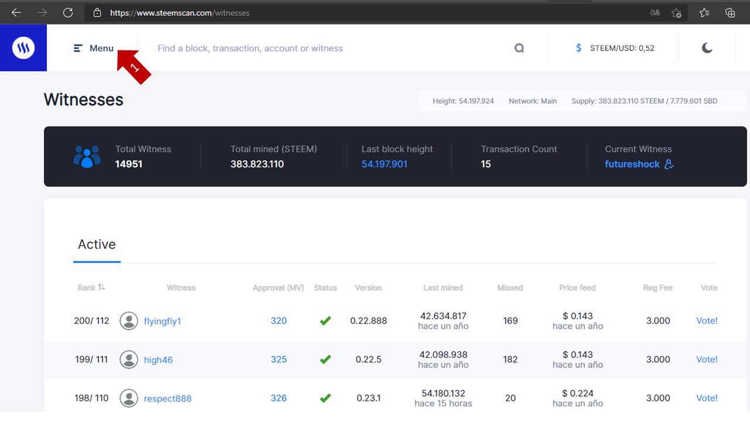Click Total mined 383.823.110 value
The width and height of the screenshot is (750, 423).
tap(257, 164)
